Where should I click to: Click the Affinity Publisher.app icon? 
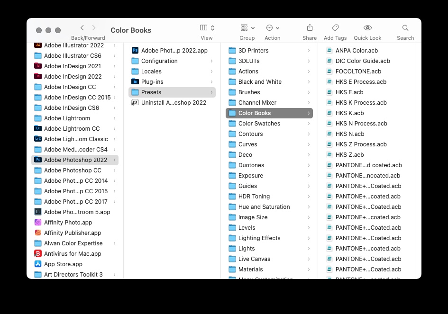tap(38, 233)
